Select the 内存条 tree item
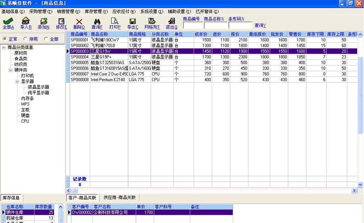 coord(28,98)
